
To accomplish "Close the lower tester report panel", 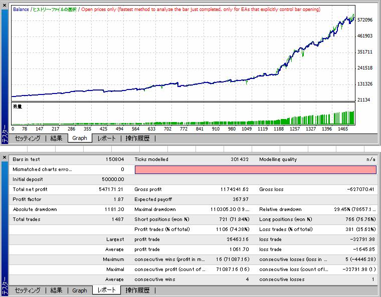I will click(5, 157).
